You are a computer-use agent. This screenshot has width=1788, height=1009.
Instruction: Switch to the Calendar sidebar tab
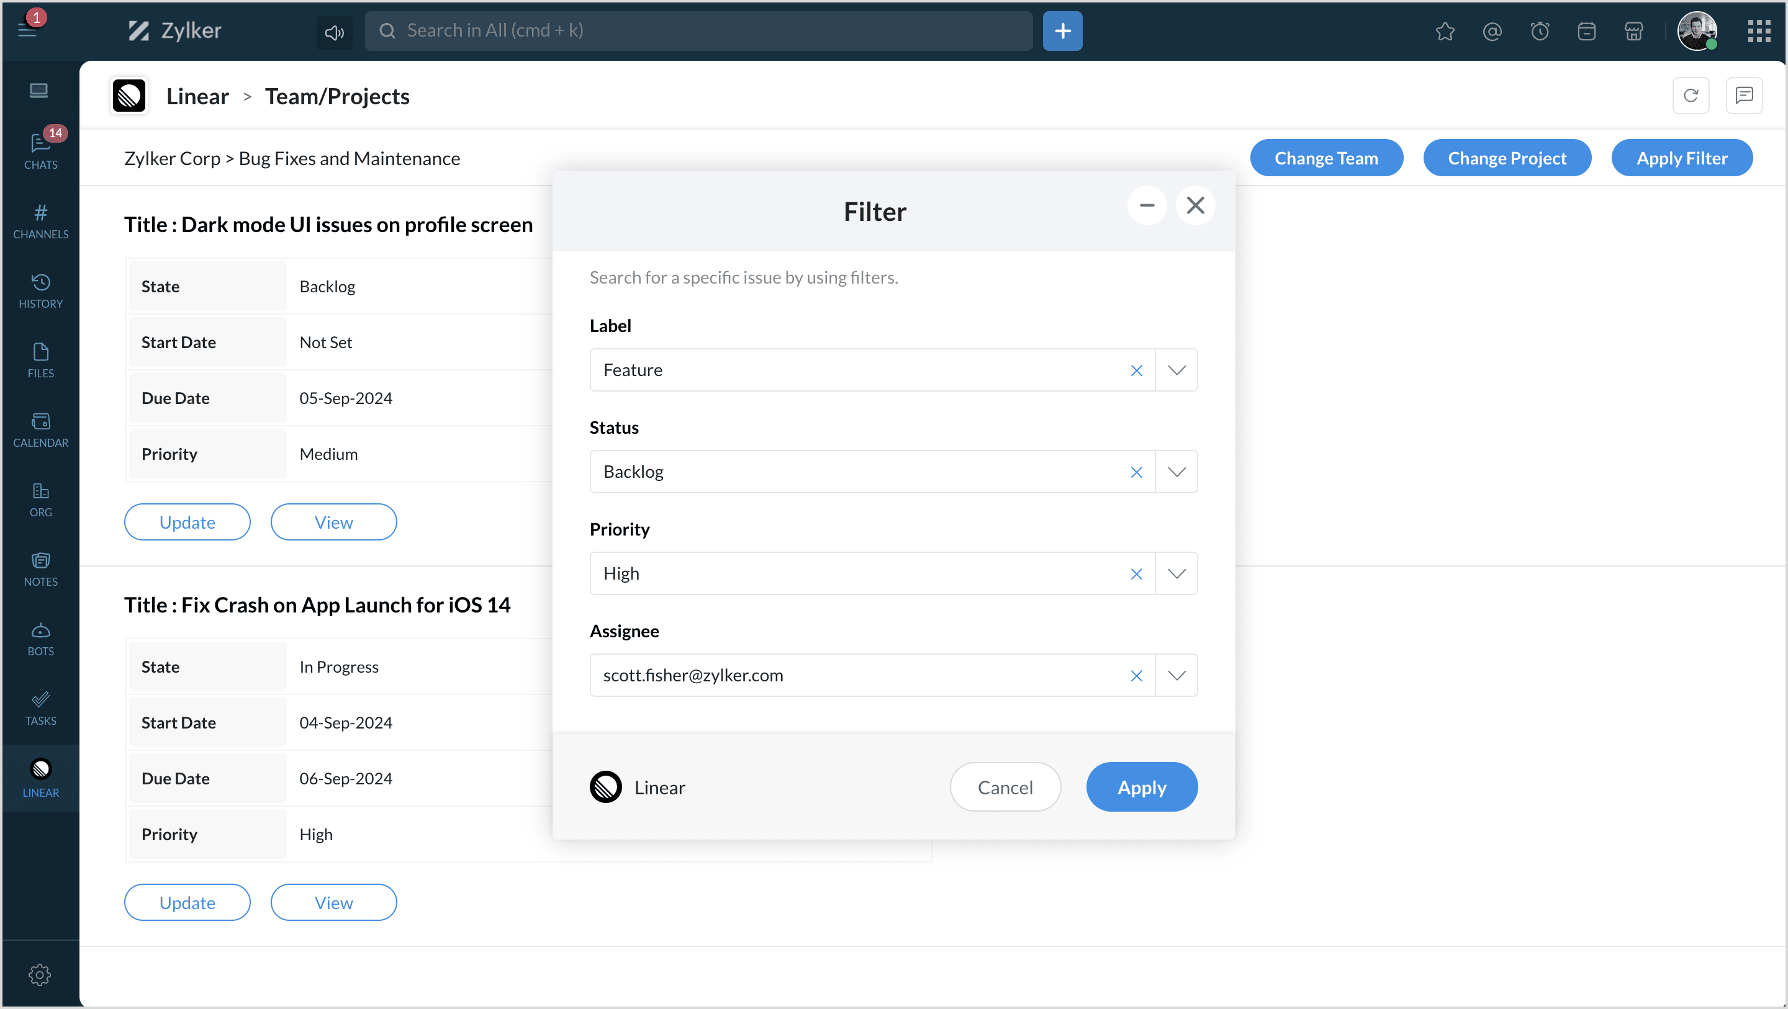tap(40, 429)
